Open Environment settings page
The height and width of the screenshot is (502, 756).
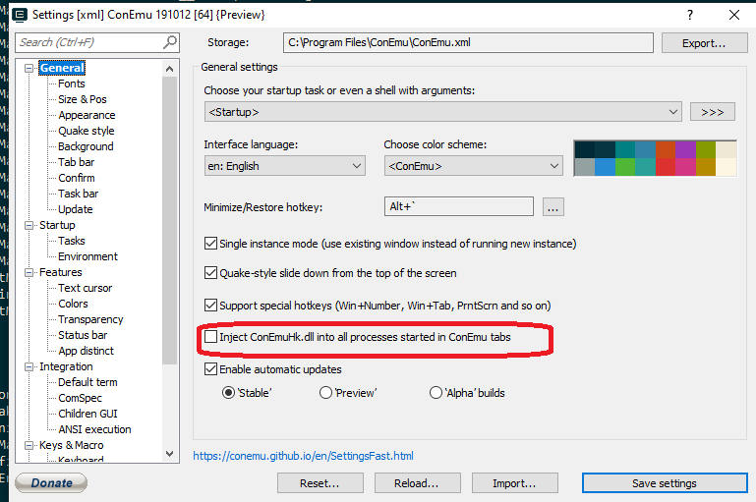point(87,256)
